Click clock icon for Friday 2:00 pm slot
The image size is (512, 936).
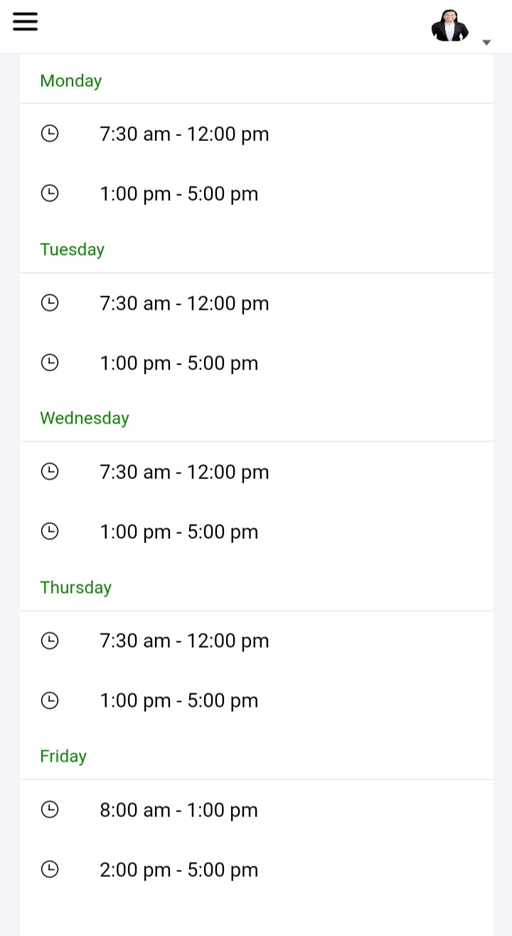click(x=50, y=869)
